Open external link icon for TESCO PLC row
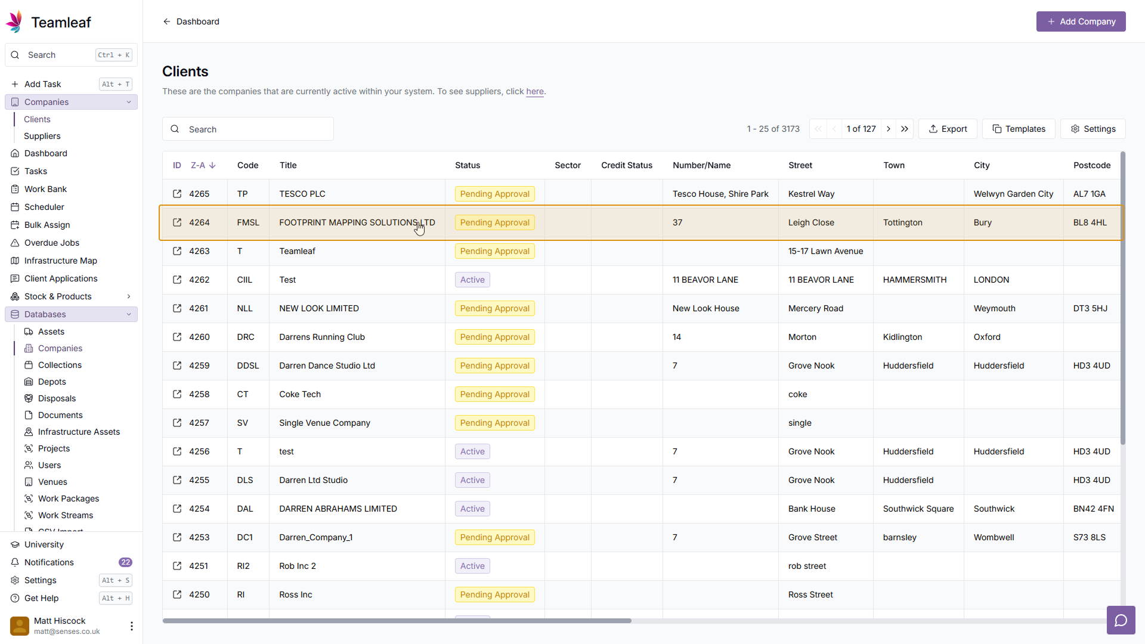1145x644 pixels. coord(177,194)
